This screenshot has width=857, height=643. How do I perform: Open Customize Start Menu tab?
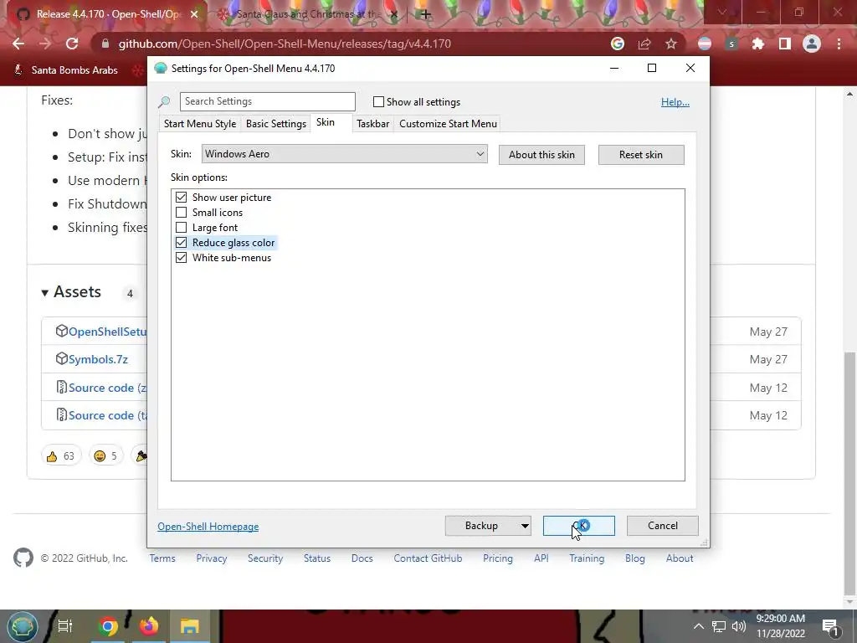[x=449, y=124]
